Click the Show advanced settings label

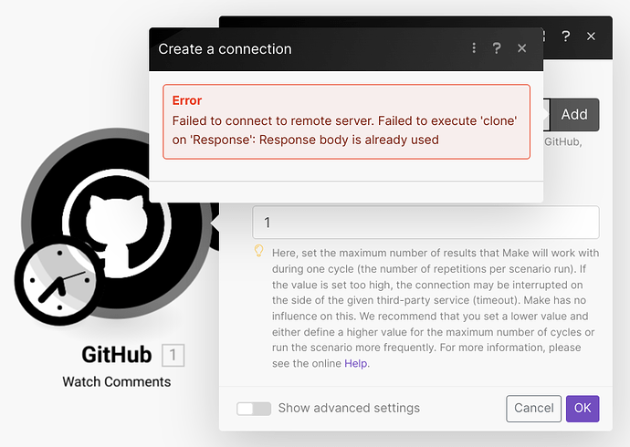click(349, 409)
